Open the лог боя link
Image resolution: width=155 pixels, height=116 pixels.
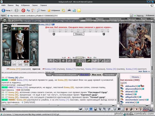pos(144,71)
